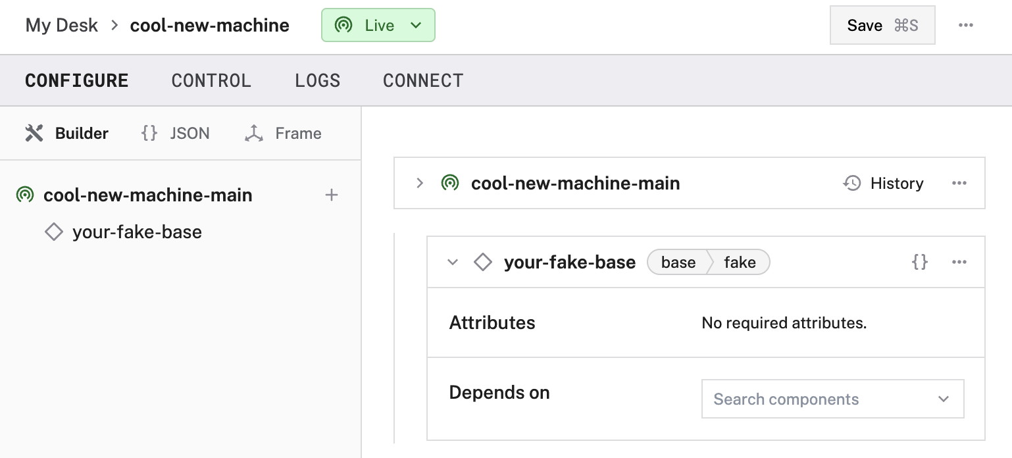Image resolution: width=1012 pixels, height=458 pixels.
Task: Click the History clock icon
Action: pyautogui.click(x=852, y=183)
